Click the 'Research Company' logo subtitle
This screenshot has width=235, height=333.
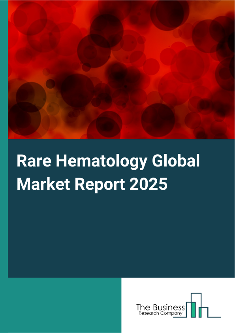point(160,313)
